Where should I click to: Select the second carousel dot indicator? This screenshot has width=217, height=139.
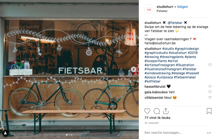coord(69,135)
